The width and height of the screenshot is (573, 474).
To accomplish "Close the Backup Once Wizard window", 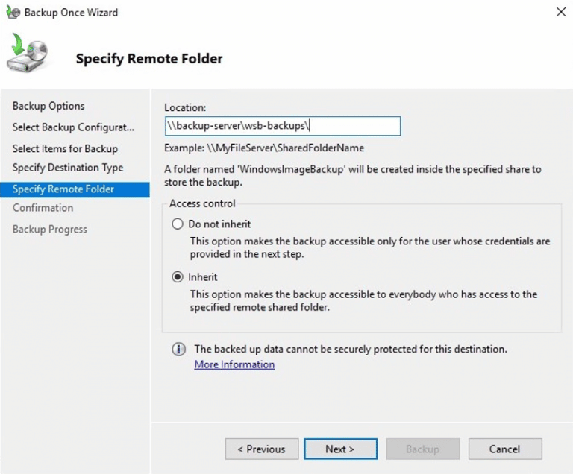I will tap(561, 12).
